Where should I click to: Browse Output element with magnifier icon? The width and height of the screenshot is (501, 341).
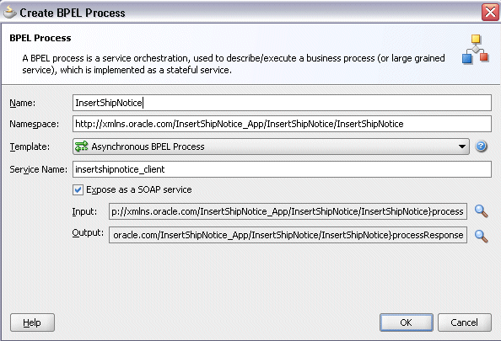(x=481, y=236)
